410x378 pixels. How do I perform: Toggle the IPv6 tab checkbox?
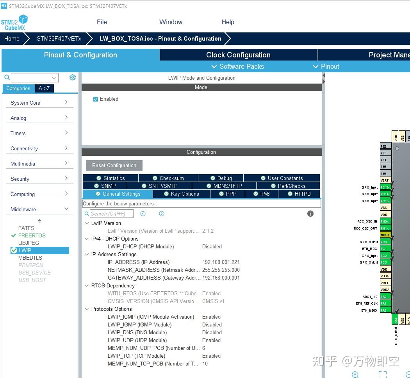(x=255, y=194)
